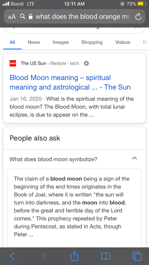Open the Shopping results tab
Viewport: 149px width, 265px height.
(x=92, y=42)
